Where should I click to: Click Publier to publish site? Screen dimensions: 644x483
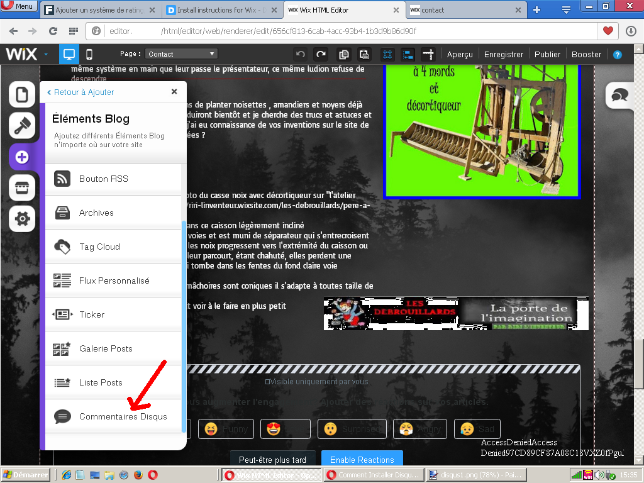coord(547,54)
